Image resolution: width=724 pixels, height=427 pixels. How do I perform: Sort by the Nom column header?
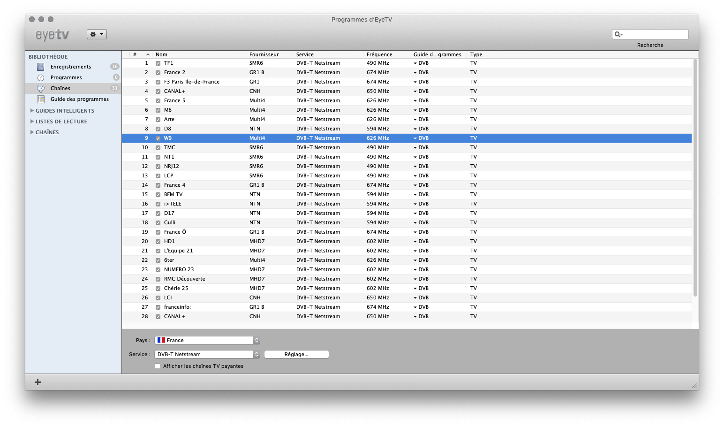click(199, 54)
